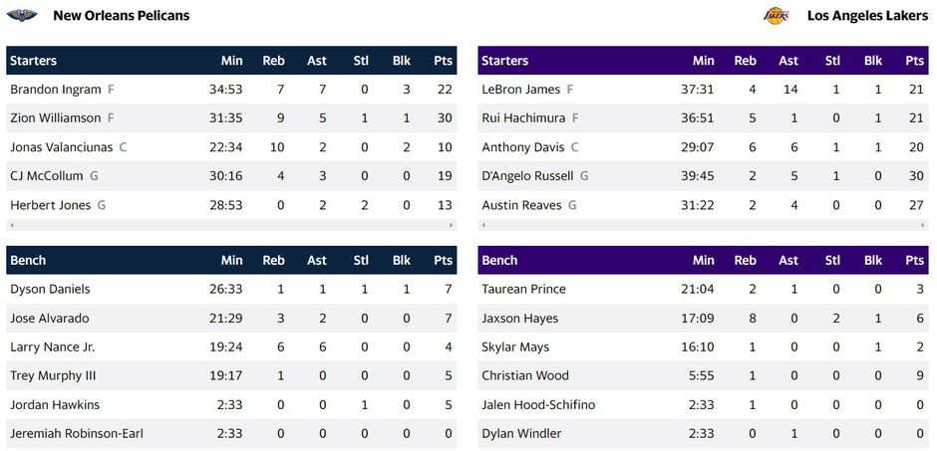Click the Los Angeles Lakers logo
Image resolution: width=937 pixels, height=451 pixels.
[x=776, y=15]
